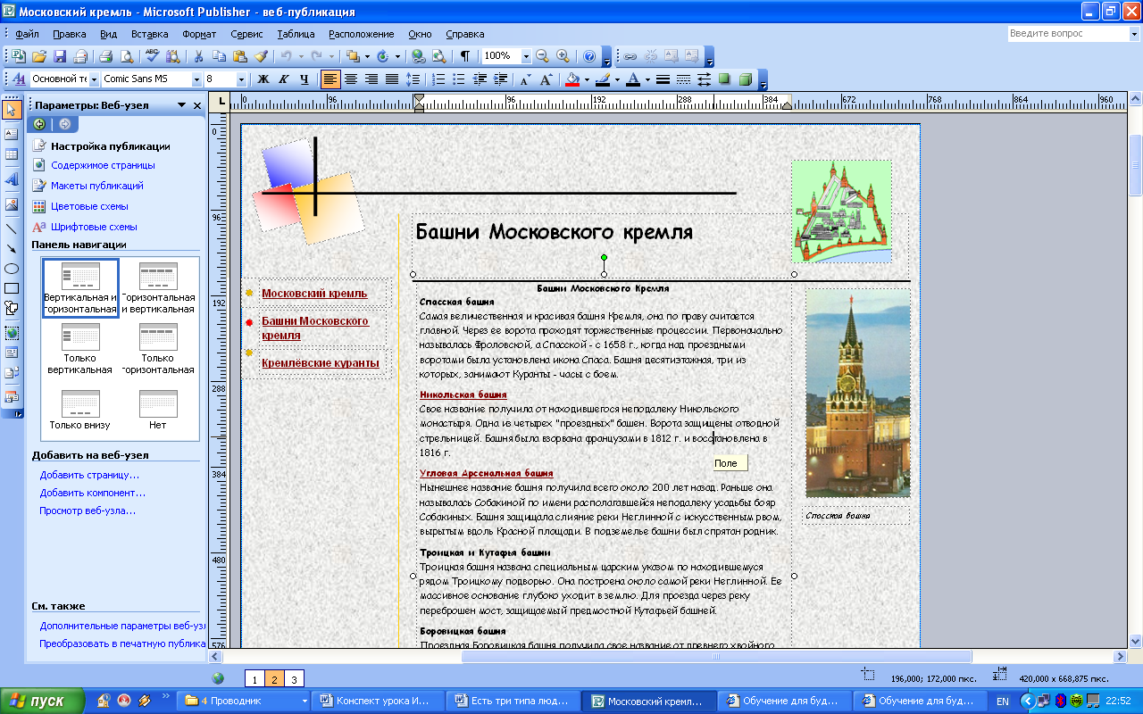Select the WordArt tool in left toolbar
Image resolution: width=1143 pixels, height=714 pixels.
tap(12, 178)
